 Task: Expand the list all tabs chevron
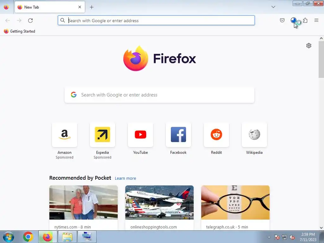(x=273, y=7)
